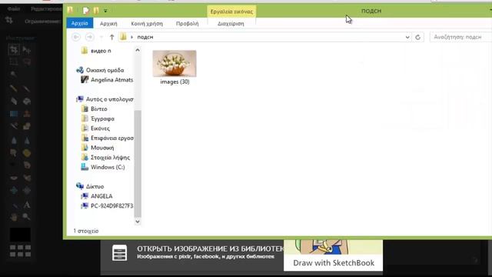
Task: Go back using Explorer Back arrow
Action: tap(76, 37)
